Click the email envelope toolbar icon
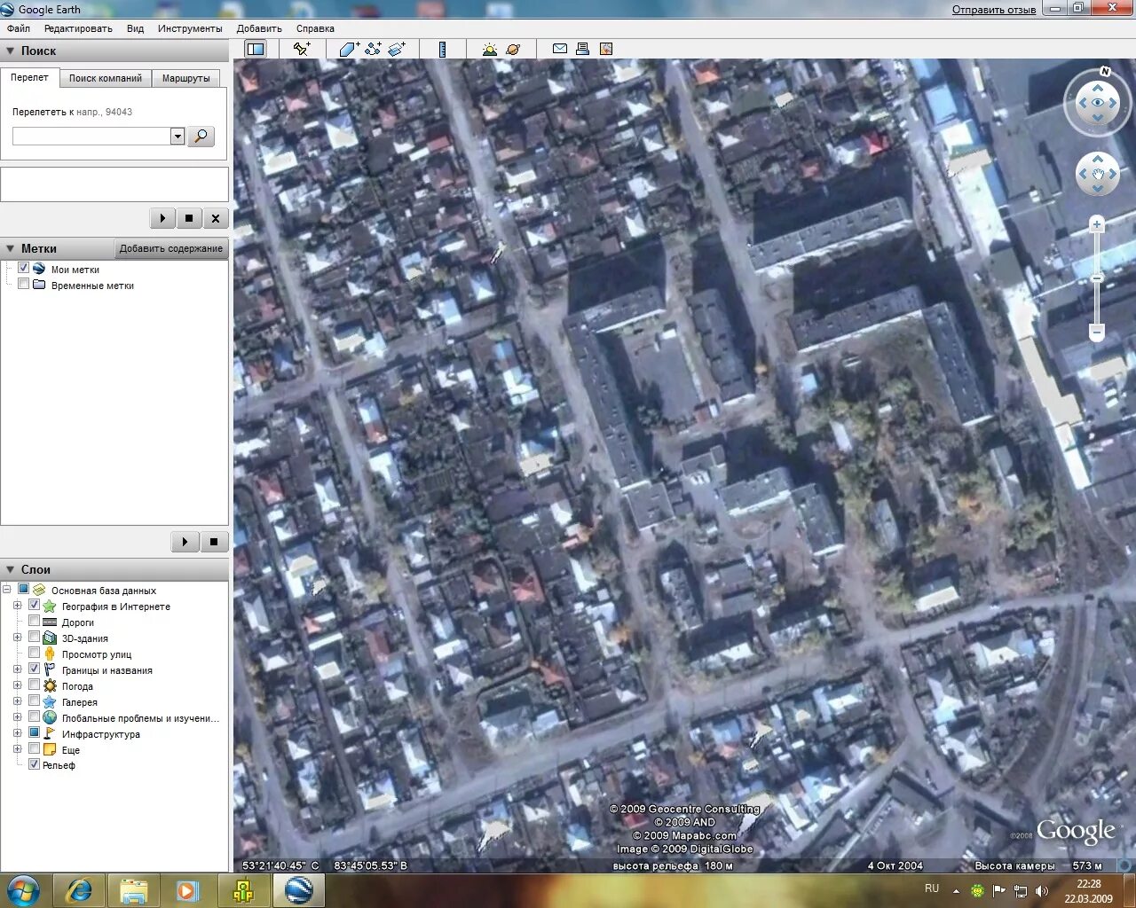1136x908 pixels. (560, 49)
